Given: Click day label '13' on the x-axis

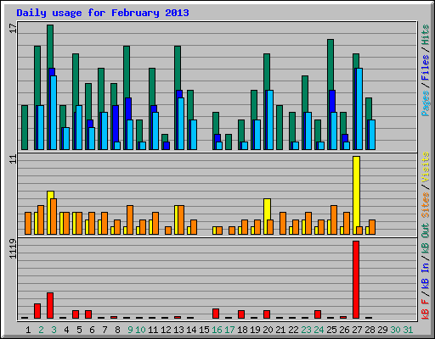Looking at the screenshot, I should tap(178, 330).
